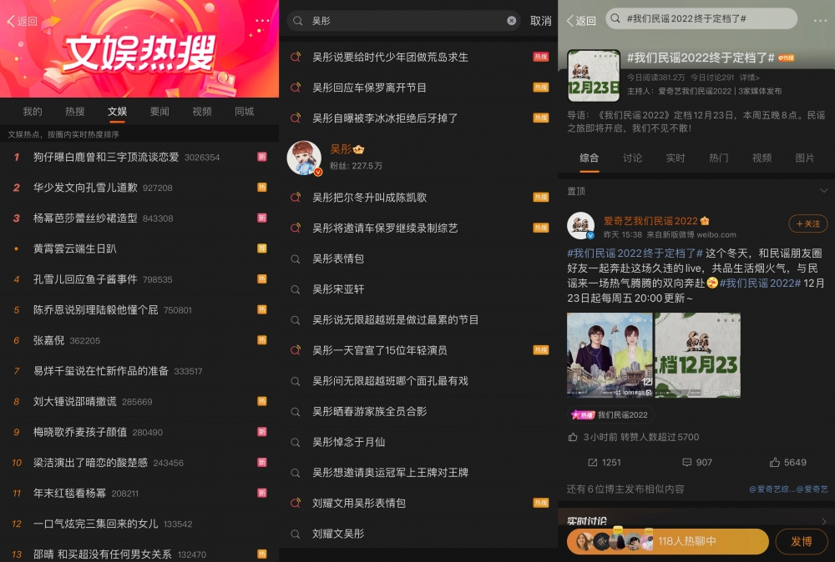Tap 发博 button to post
The image size is (835, 562).
pos(801,541)
